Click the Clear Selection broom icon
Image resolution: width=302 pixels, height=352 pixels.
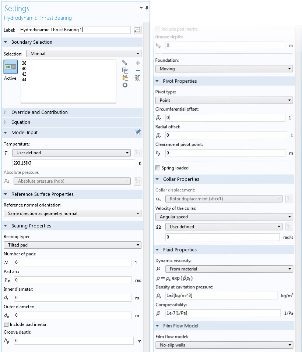(x=138, y=78)
